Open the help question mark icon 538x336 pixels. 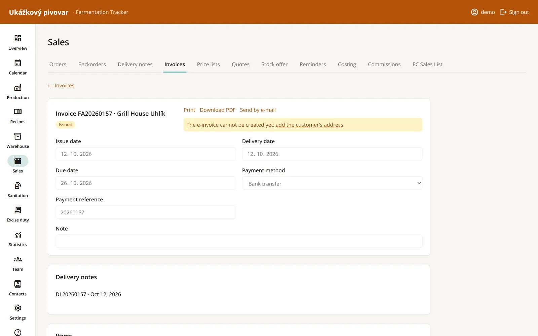click(18, 332)
